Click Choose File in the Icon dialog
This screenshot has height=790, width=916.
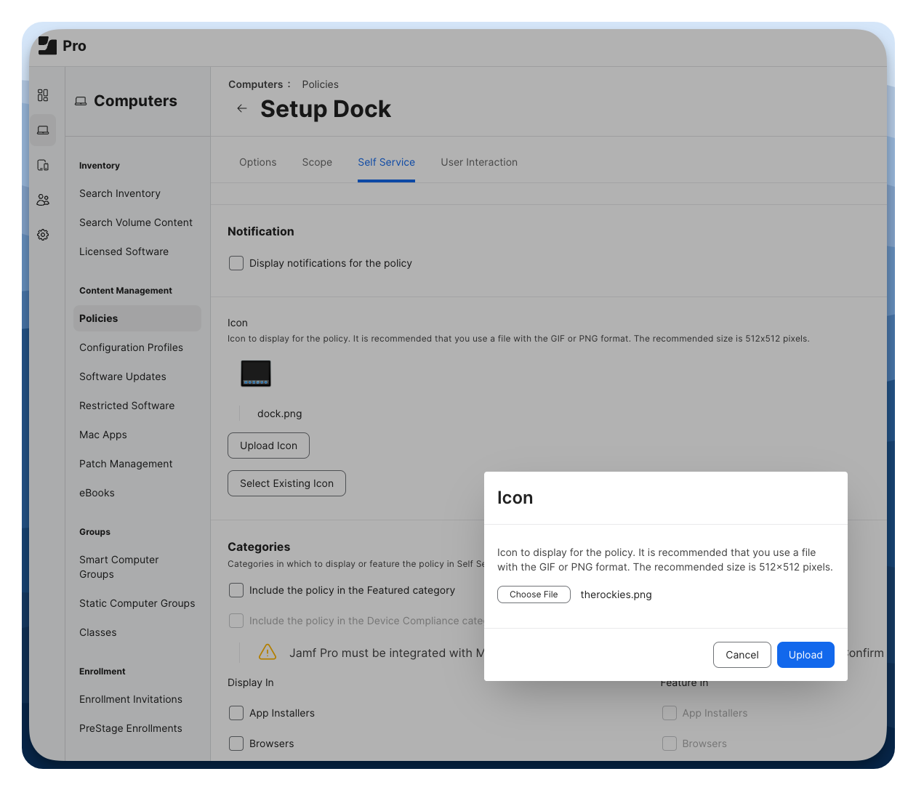534,594
